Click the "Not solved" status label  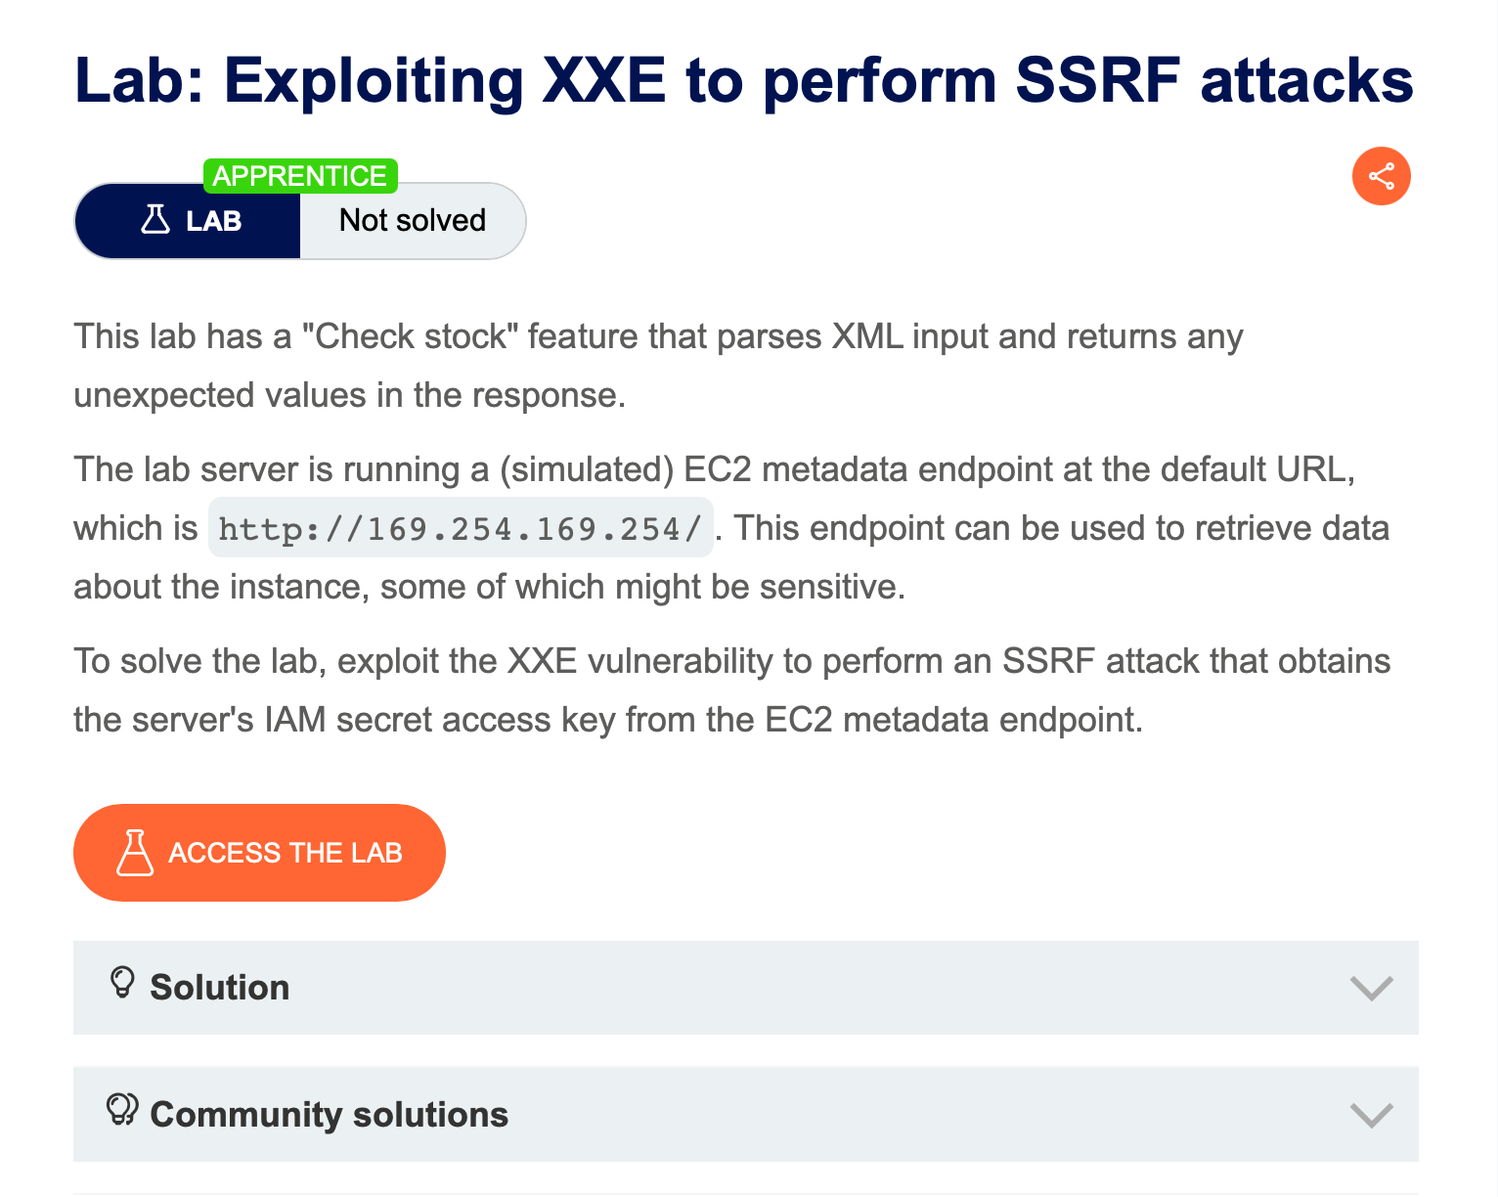[x=412, y=221]
